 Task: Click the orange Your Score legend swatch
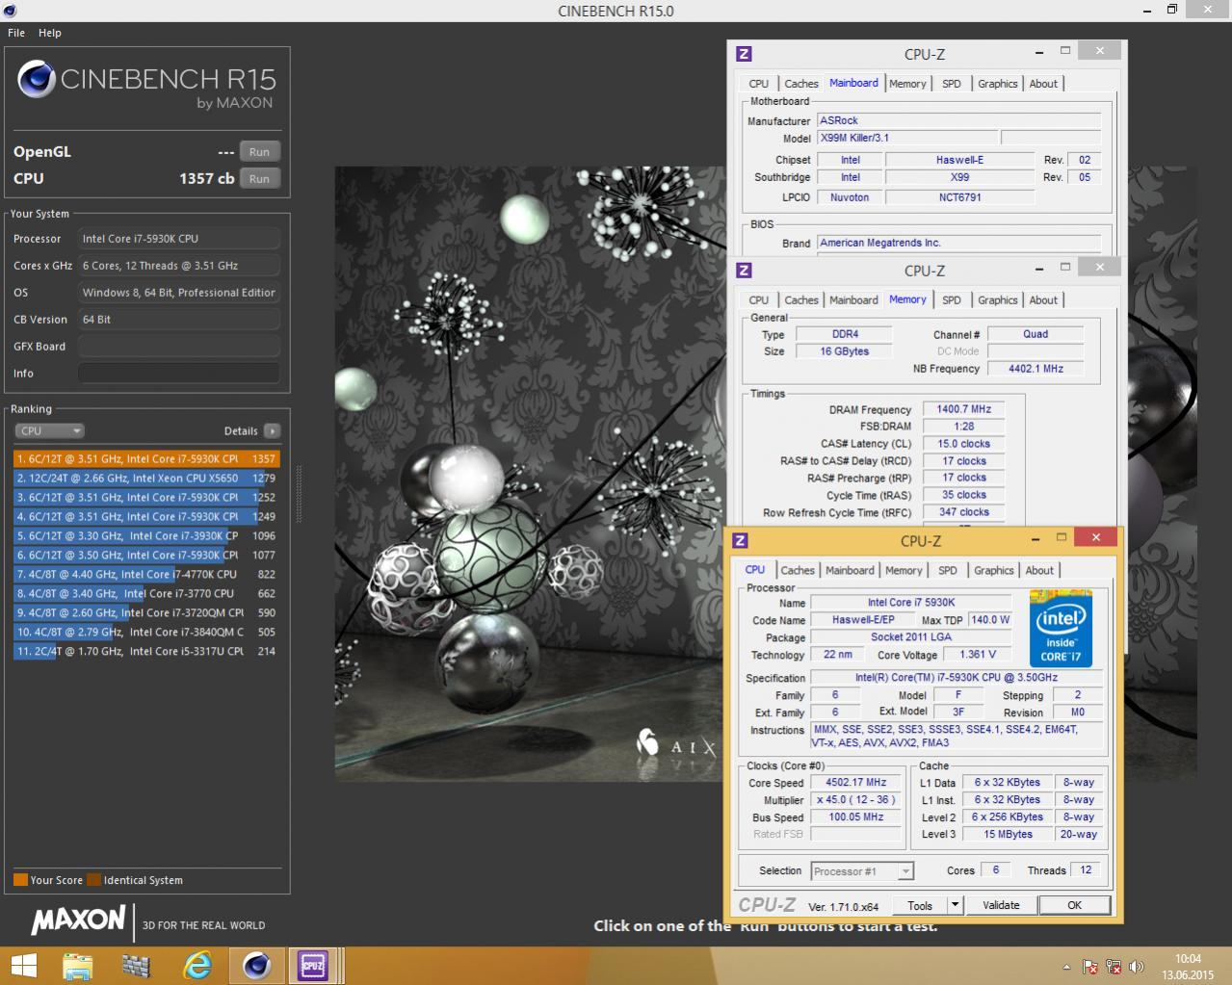(x=20, y=880)
